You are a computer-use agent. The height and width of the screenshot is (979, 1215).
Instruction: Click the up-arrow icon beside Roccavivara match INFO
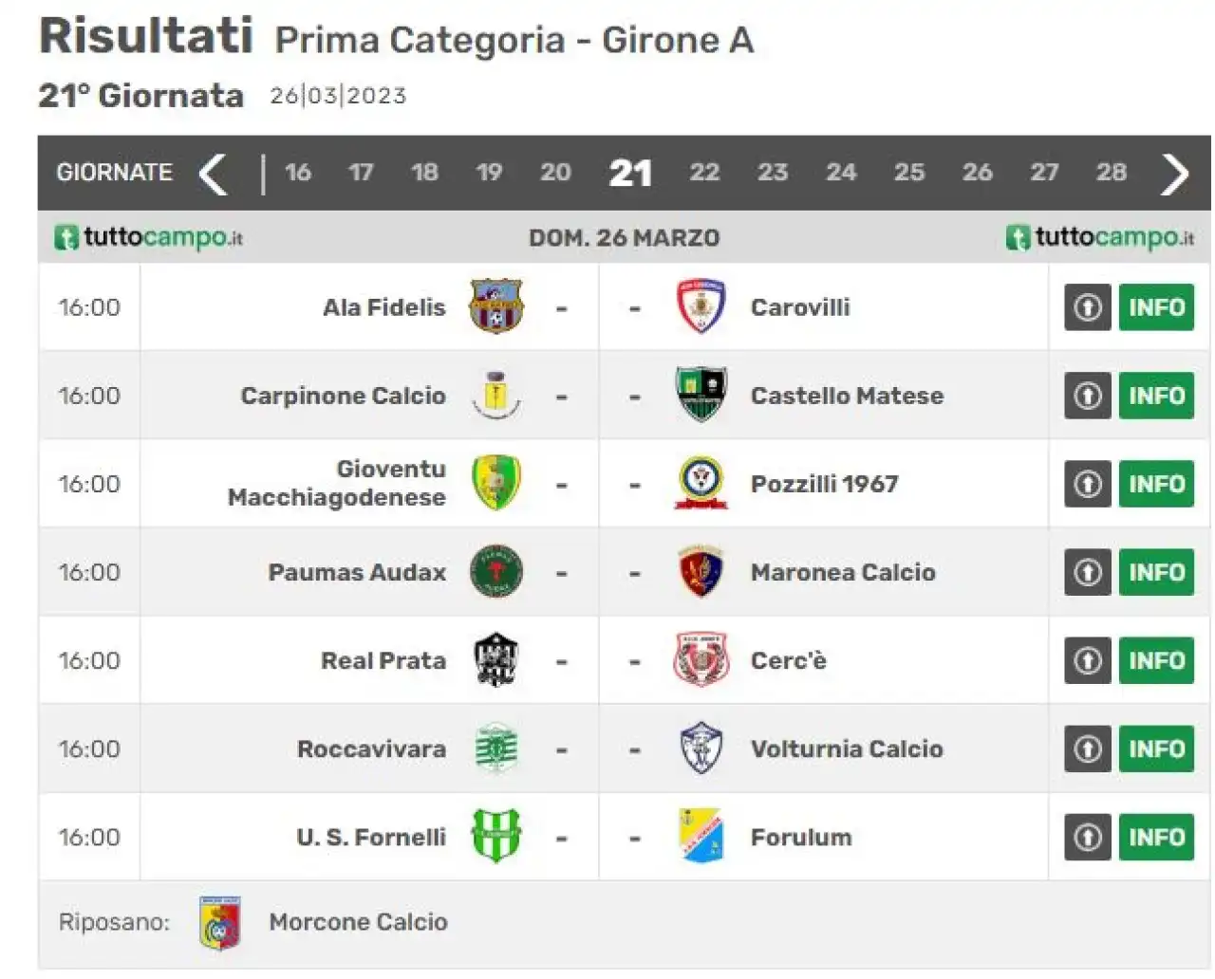point(1087,748)
